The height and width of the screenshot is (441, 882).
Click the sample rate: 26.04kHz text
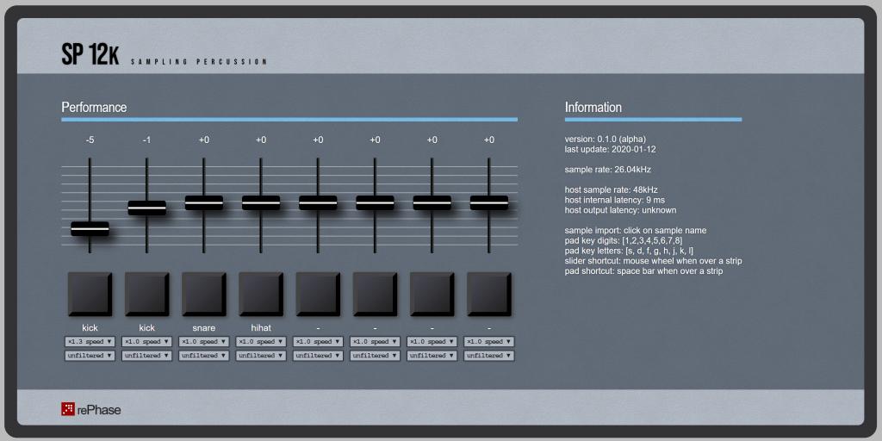point(608,170)
